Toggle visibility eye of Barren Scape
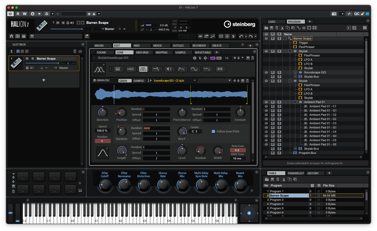Image resolution: width=377 pixels, height=231 pixels. coord(266,38)
